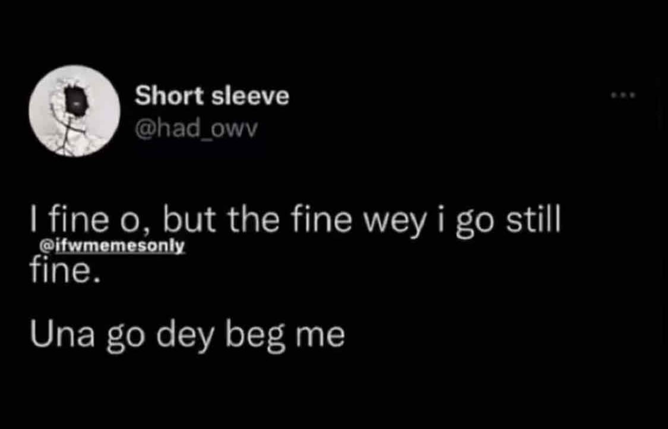Select 'fine.' on the second tweet line
The width and height of the screenshot is (668, 429).
tap(65, 270)
